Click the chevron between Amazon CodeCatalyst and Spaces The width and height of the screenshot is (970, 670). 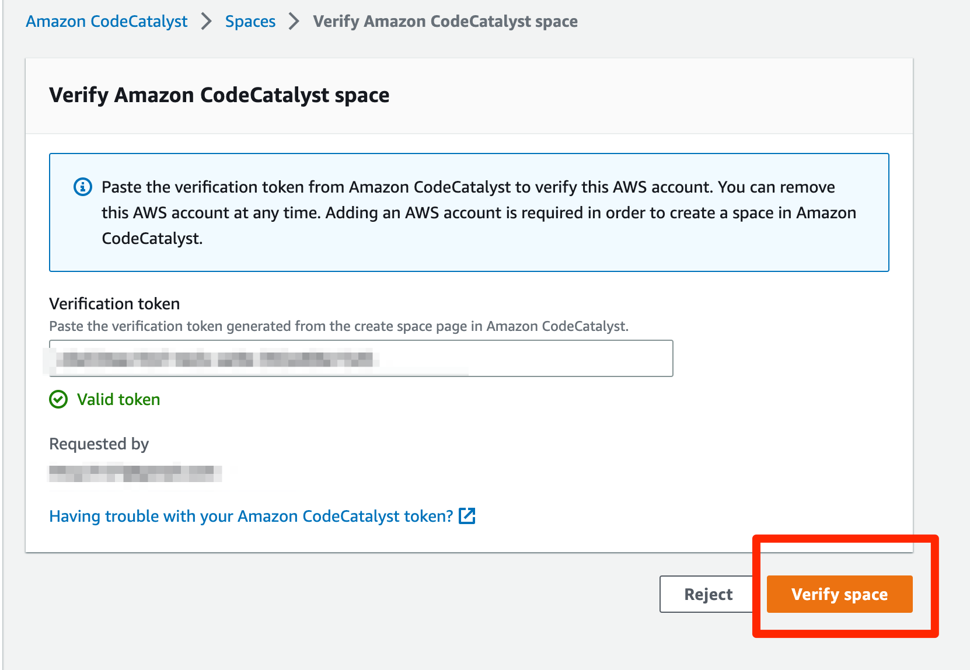point(205,21)
